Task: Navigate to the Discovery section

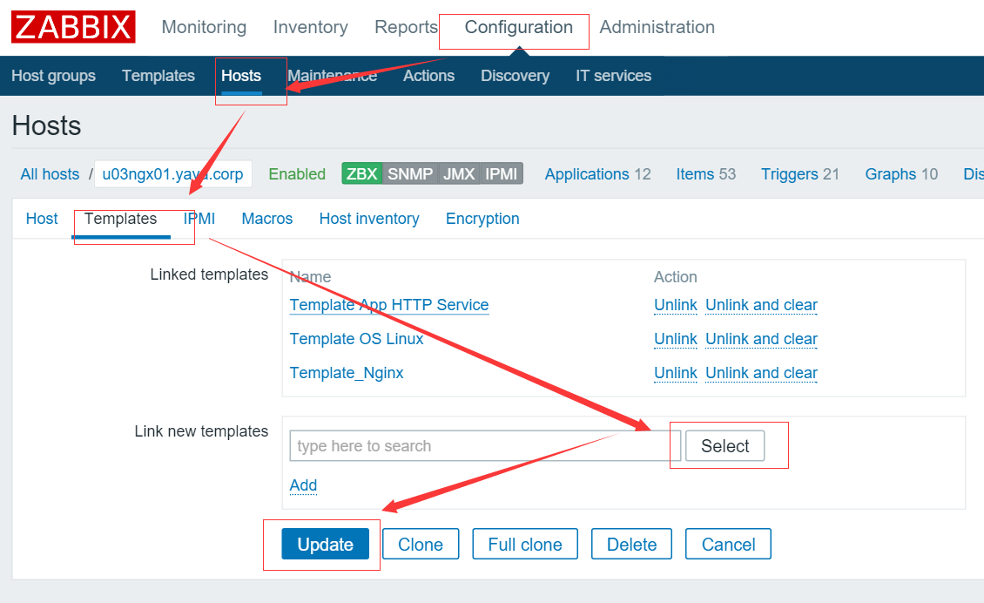Action: (x=515, y=76)
